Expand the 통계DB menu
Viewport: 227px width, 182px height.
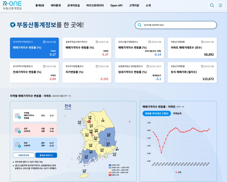tap(40, 5)
